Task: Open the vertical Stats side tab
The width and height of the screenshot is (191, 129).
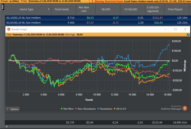Action: [x=2, y=7]
